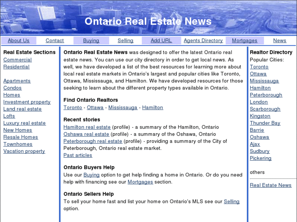Image resolution: width=297 pixels, height=222 pixels.
Task: Choose Oshawa in Realtor Directory
Action: point(259,137)
